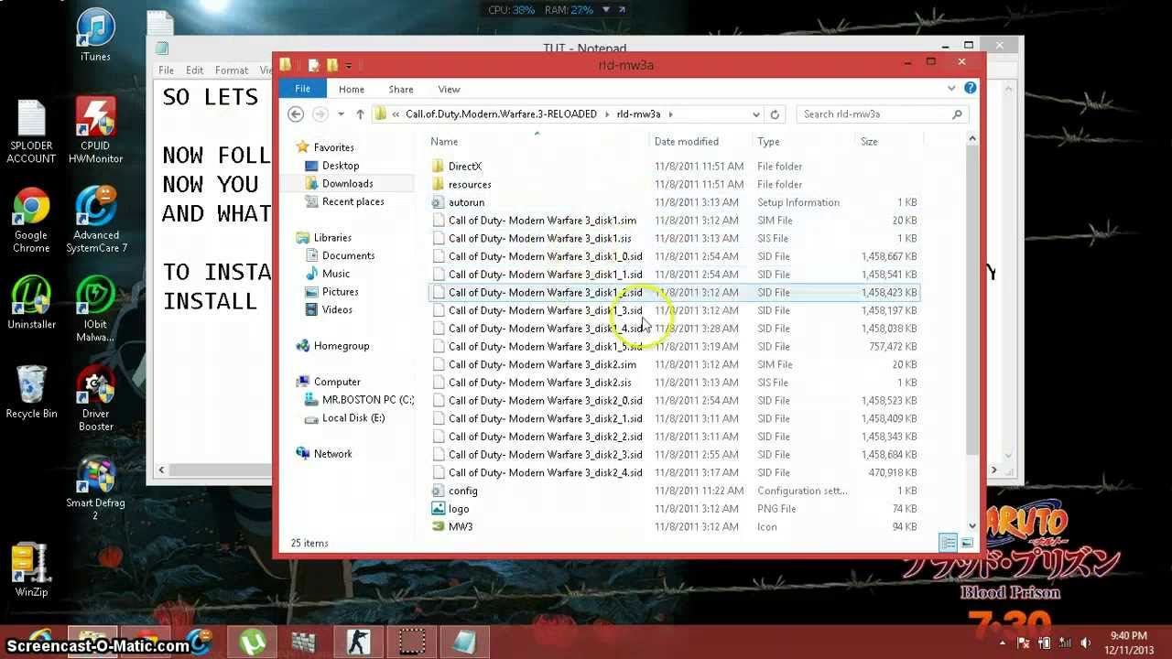Click Call.of.Duty.Modern.Warfare.3-RELOADED breadcrumb

[x=501, y=114]
